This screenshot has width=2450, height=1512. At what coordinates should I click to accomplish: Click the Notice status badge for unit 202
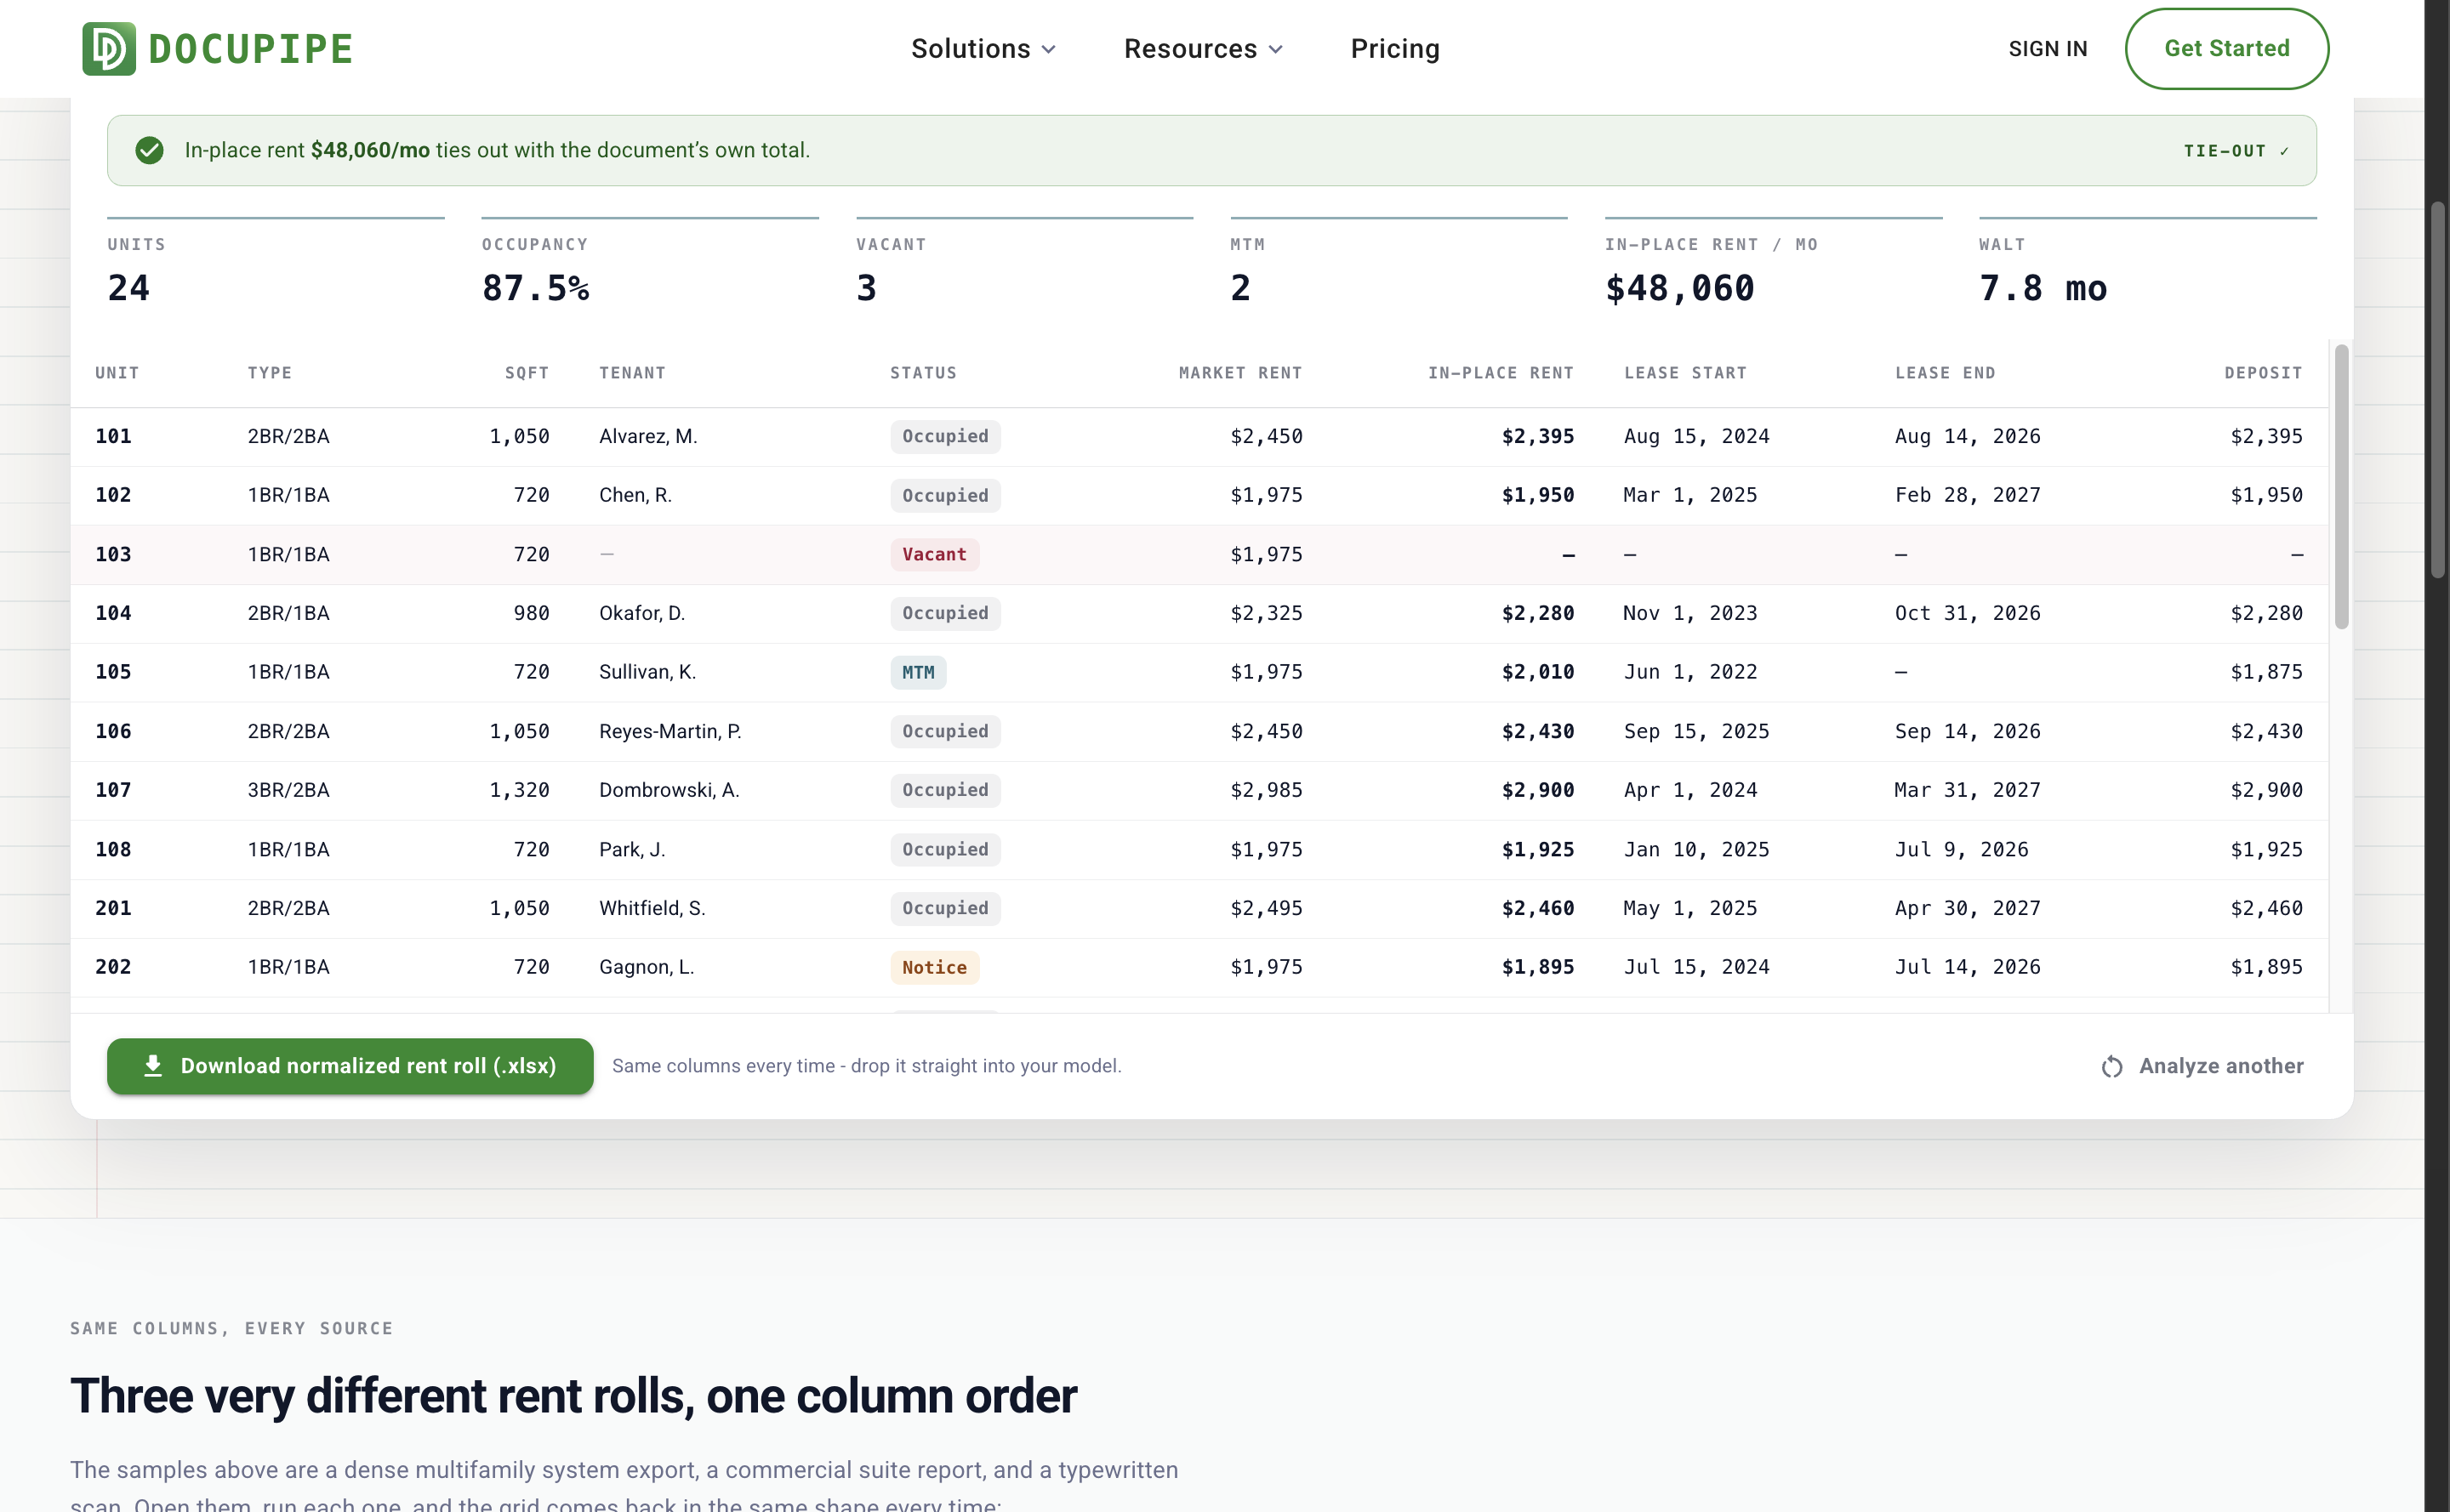934,967
